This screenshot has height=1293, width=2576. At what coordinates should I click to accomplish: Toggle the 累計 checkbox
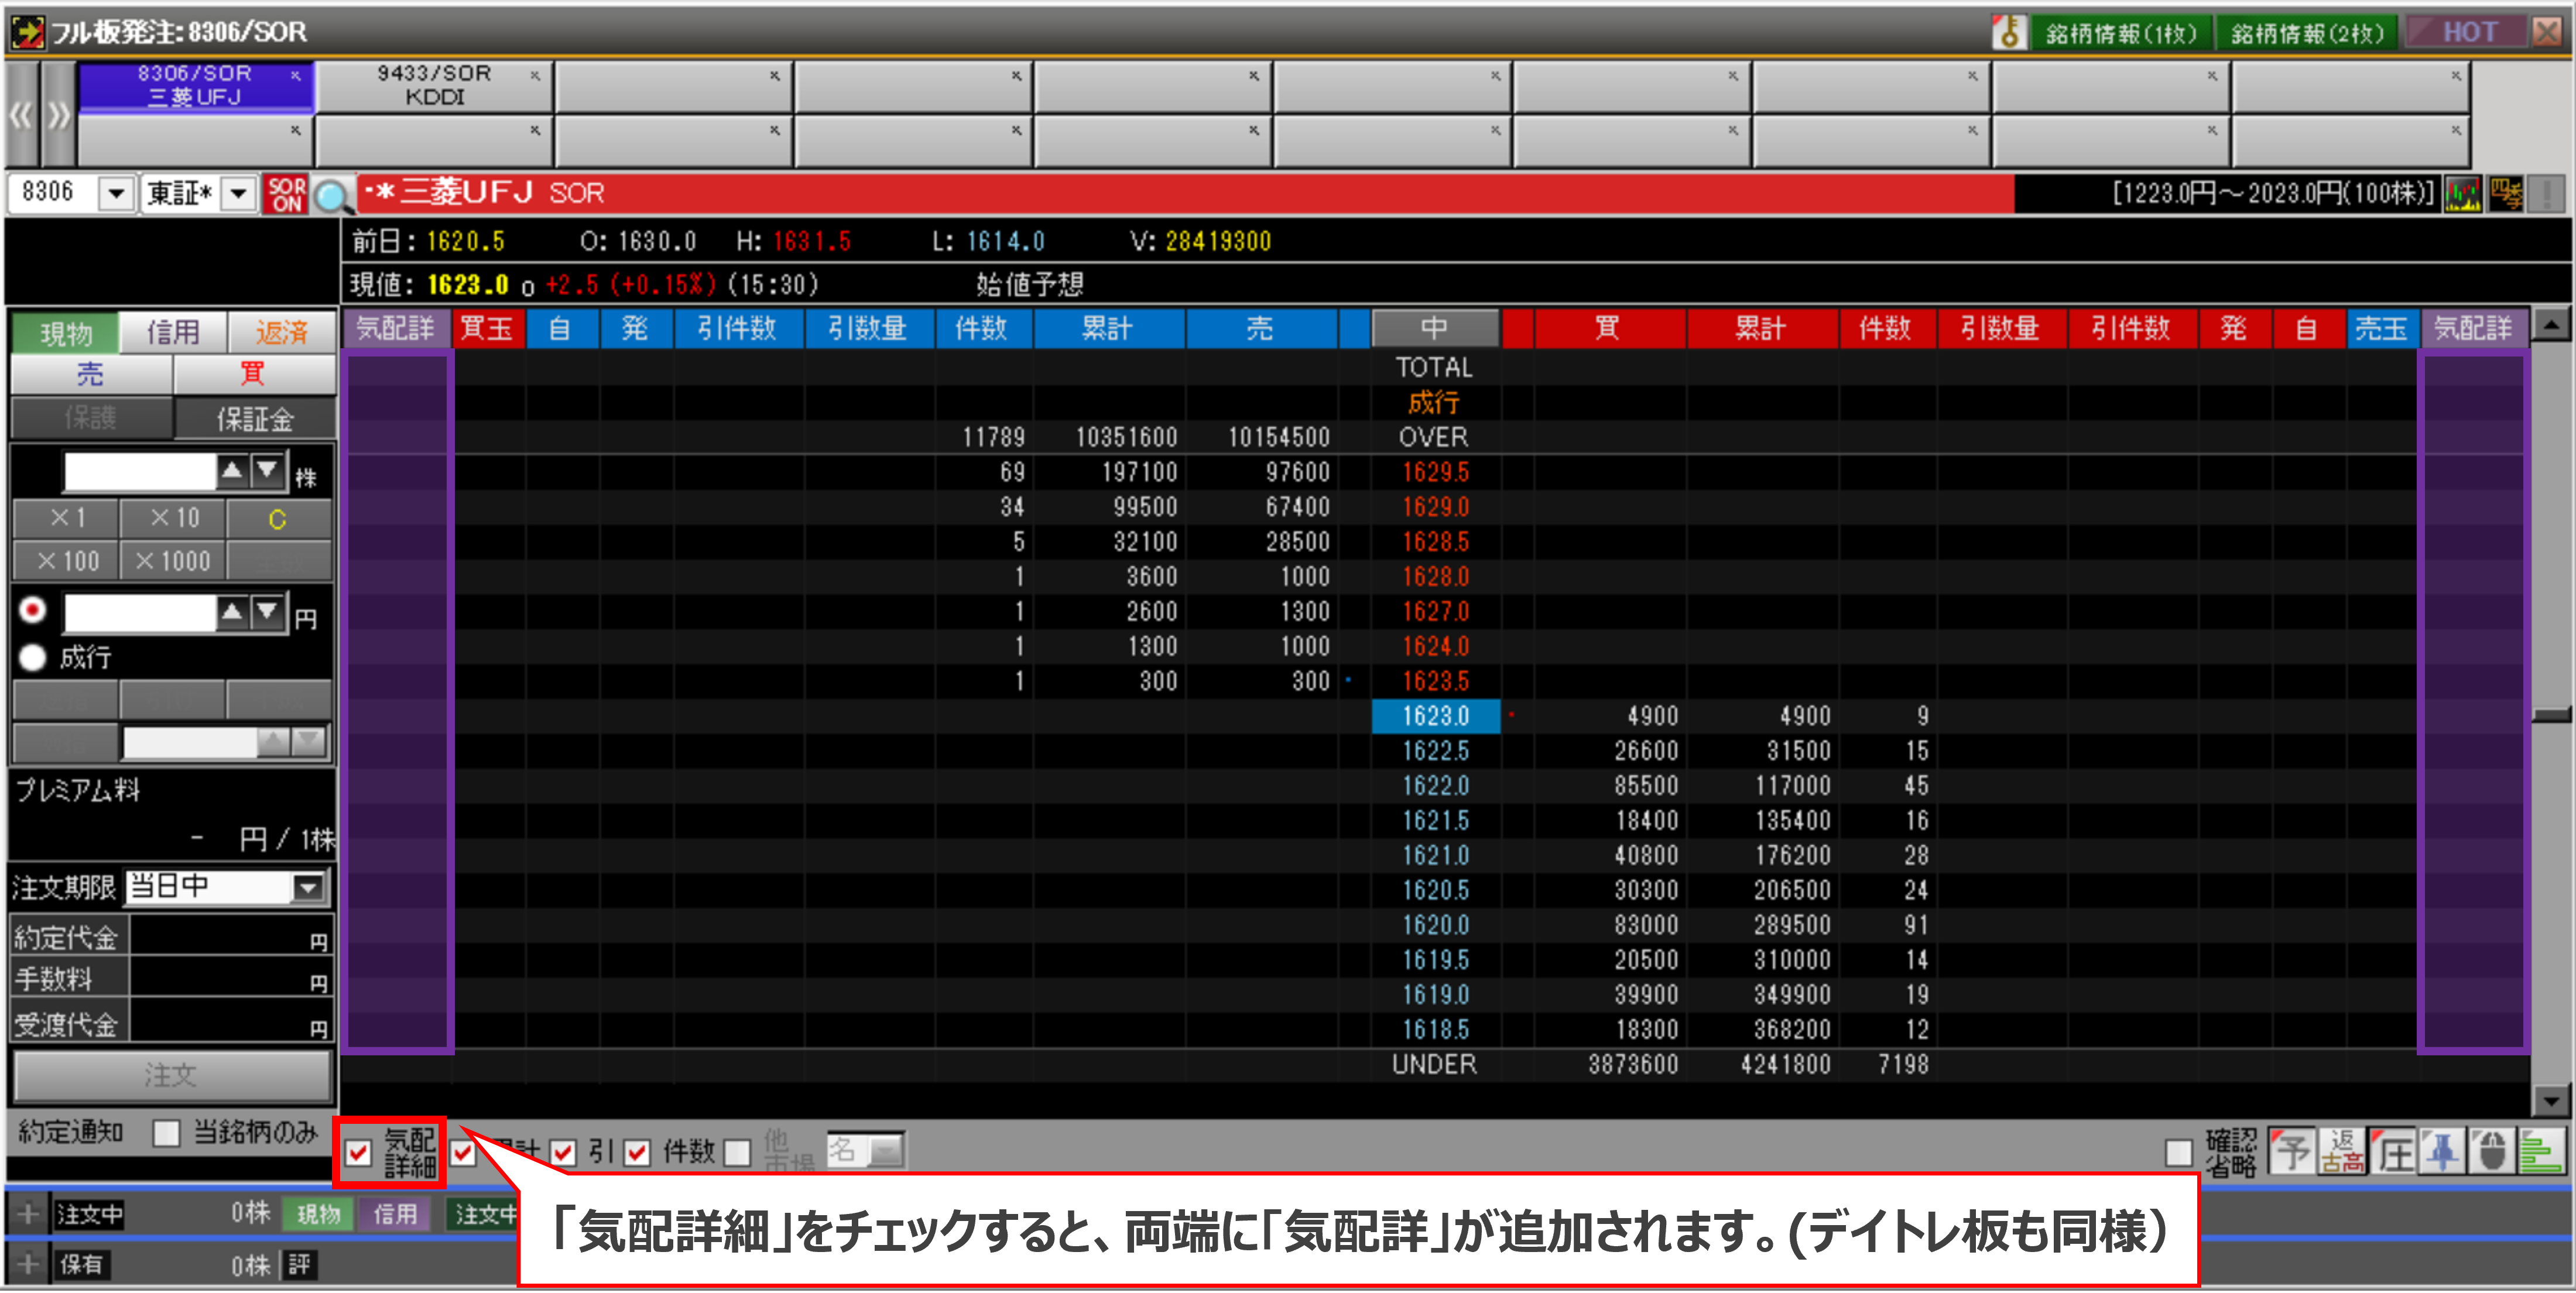(x=463, y=1154)
